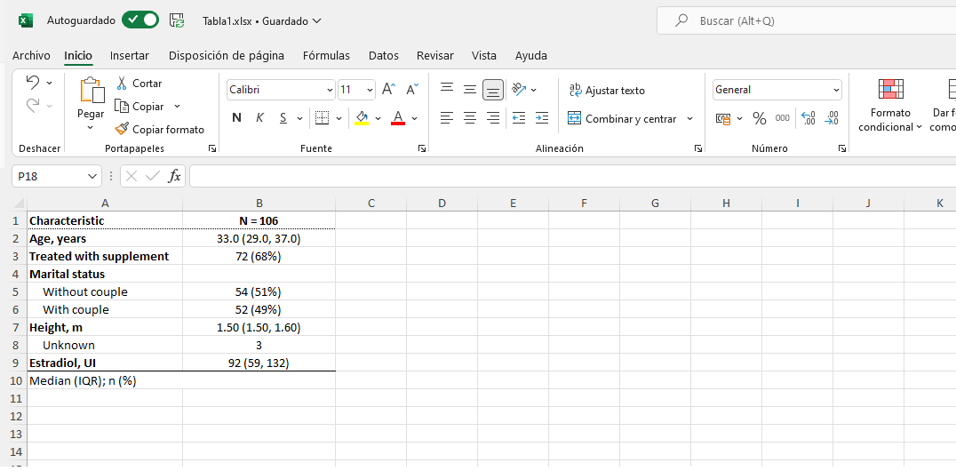This screenshot has height=471, width=956.
Task: Click the Ajustar texto button
Action: tap(607, 90)
